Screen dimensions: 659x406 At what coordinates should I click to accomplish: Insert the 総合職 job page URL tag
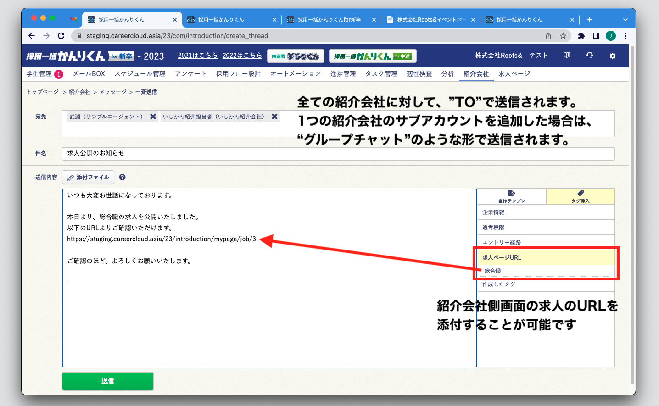(493, 271)
